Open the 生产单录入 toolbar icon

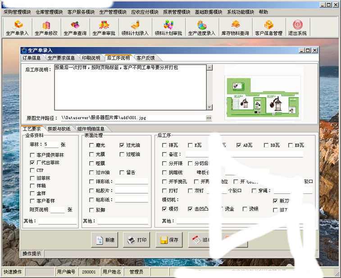click(17, 27)
